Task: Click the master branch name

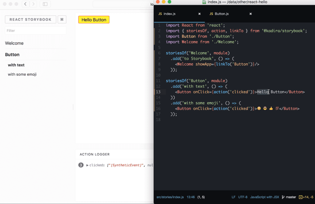Action: coord(291,197)
